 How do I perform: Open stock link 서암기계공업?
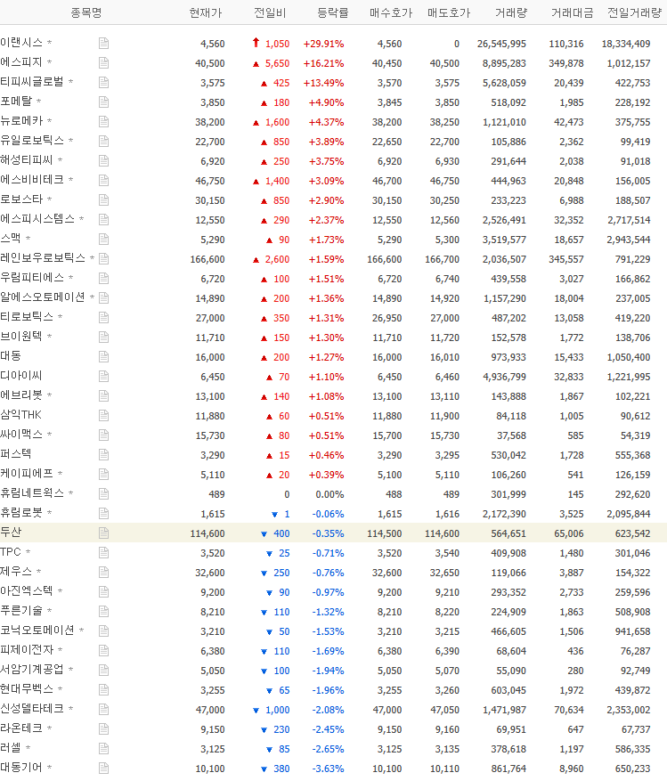pyautogui.click(x=32, y=669)
